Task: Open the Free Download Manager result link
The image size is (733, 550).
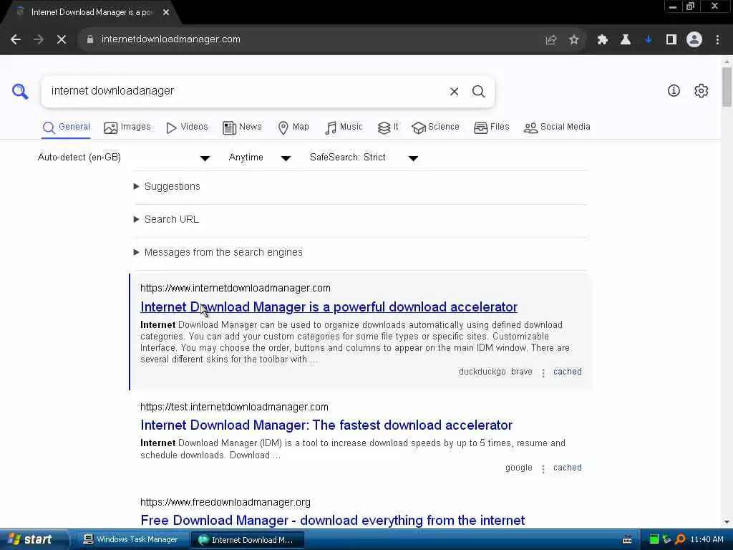Action: 332,521
